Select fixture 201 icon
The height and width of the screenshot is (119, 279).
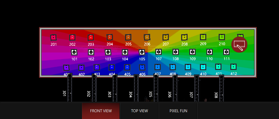53,38
